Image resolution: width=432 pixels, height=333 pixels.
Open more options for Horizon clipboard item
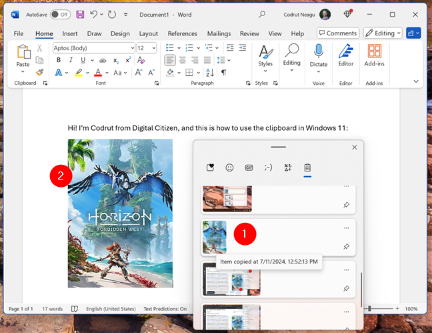[346, 228]
